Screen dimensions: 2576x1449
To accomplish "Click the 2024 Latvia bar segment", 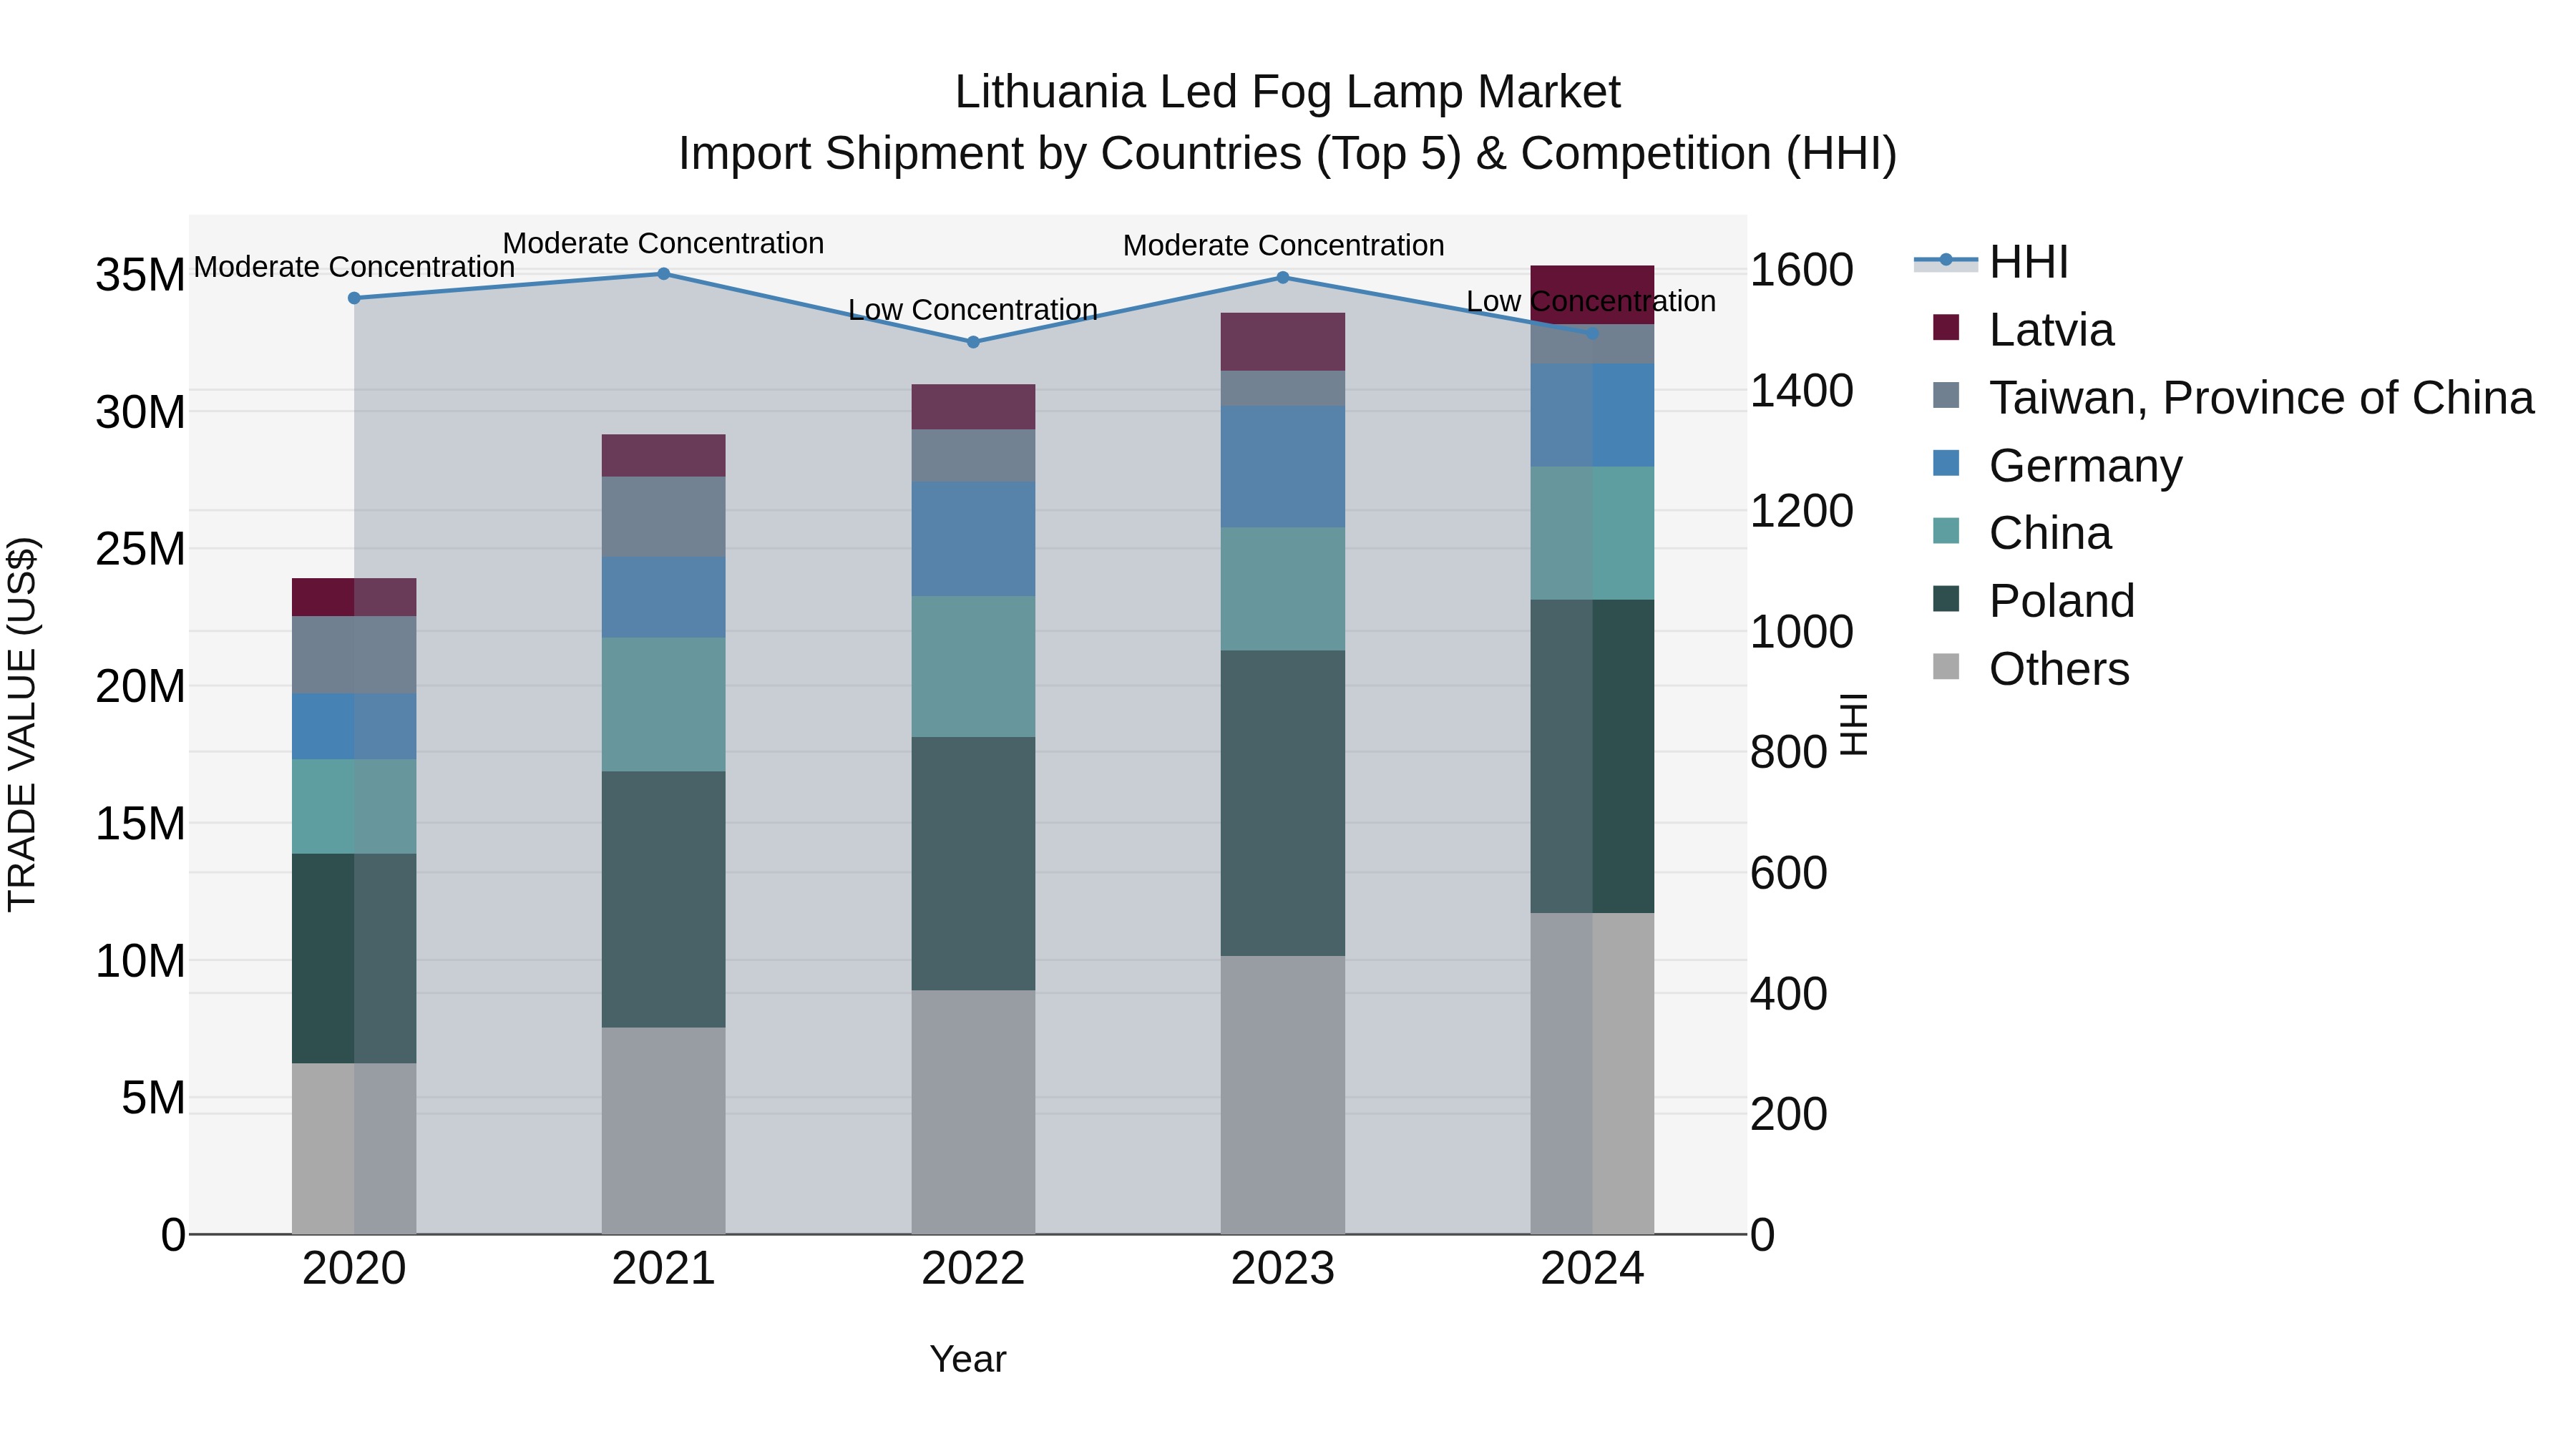I will coord(1592,295).
